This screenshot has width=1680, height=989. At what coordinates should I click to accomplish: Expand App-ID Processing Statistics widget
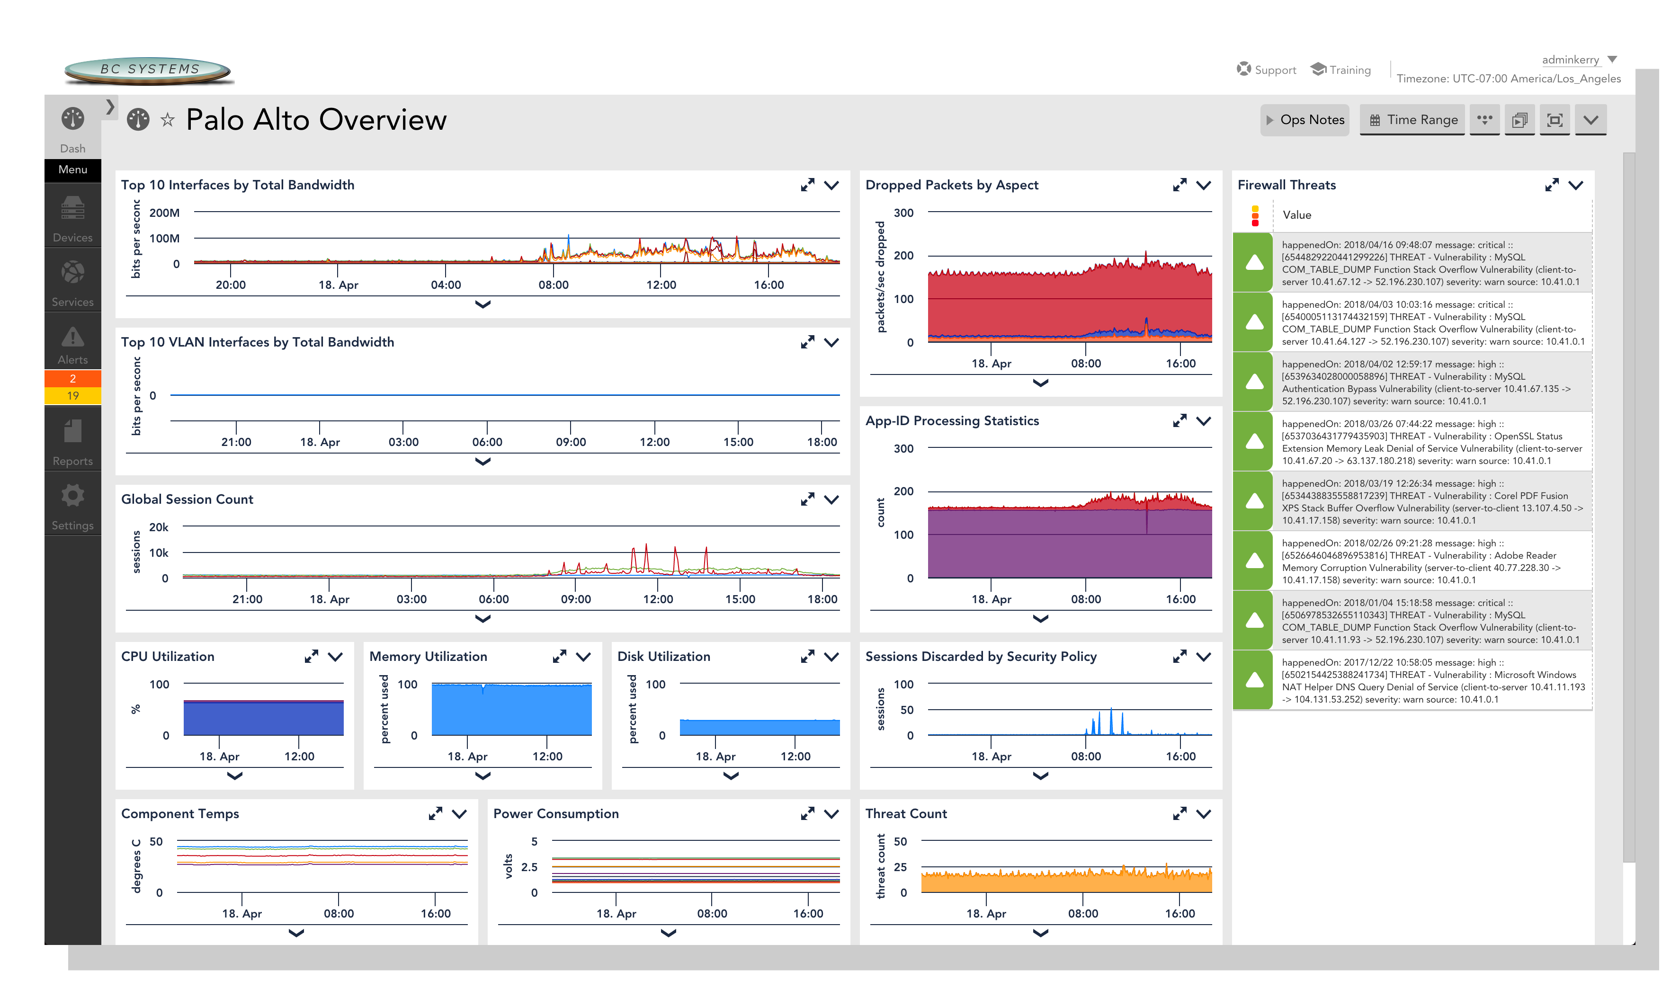pos(1180,421)
